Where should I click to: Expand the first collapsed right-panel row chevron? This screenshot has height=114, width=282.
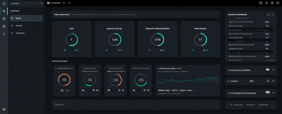[273, 70]
